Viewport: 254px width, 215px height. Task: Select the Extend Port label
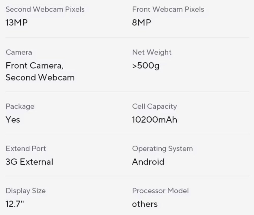26,149
